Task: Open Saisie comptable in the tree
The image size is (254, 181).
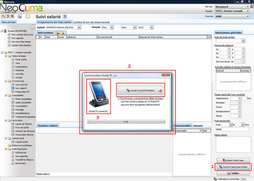Action: click(x=23, y=102)
